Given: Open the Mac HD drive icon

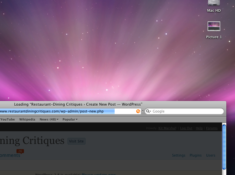Looking at the screenshot, I should pyautogui.click(x=214, y=3).
